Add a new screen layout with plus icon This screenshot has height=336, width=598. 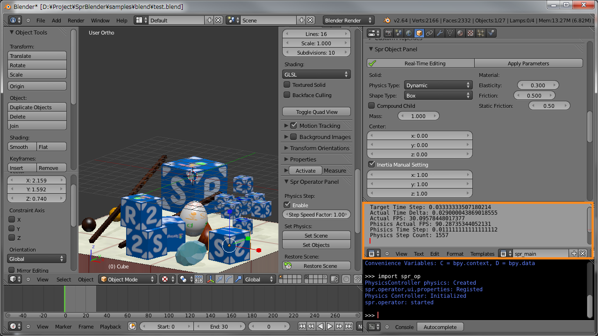coord(209,20)
